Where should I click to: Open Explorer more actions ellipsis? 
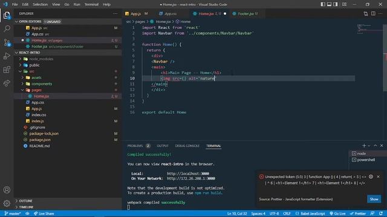(115, 13)
